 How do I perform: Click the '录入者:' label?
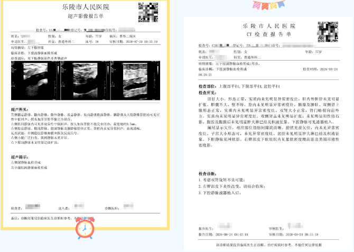pyautogui.click(x=63, y=208)
